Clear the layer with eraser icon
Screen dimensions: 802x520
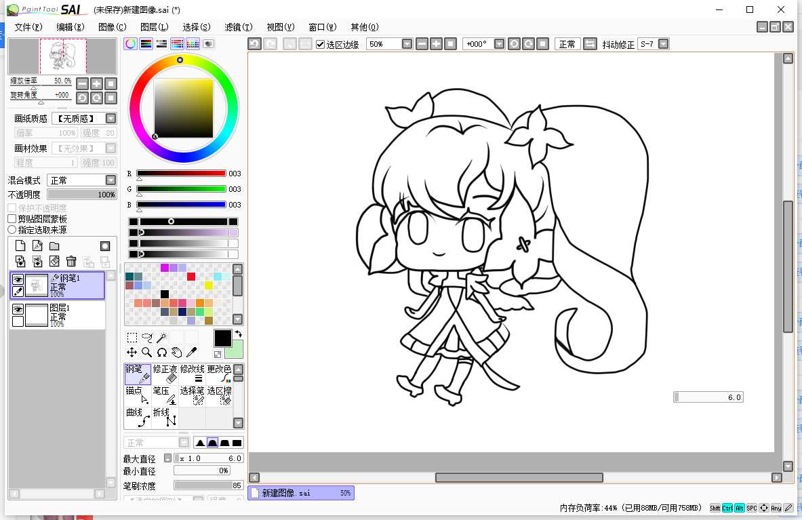(x=54, y=261)
